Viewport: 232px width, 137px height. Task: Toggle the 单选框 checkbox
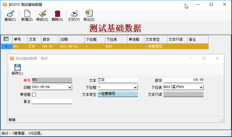click(34, 94)
